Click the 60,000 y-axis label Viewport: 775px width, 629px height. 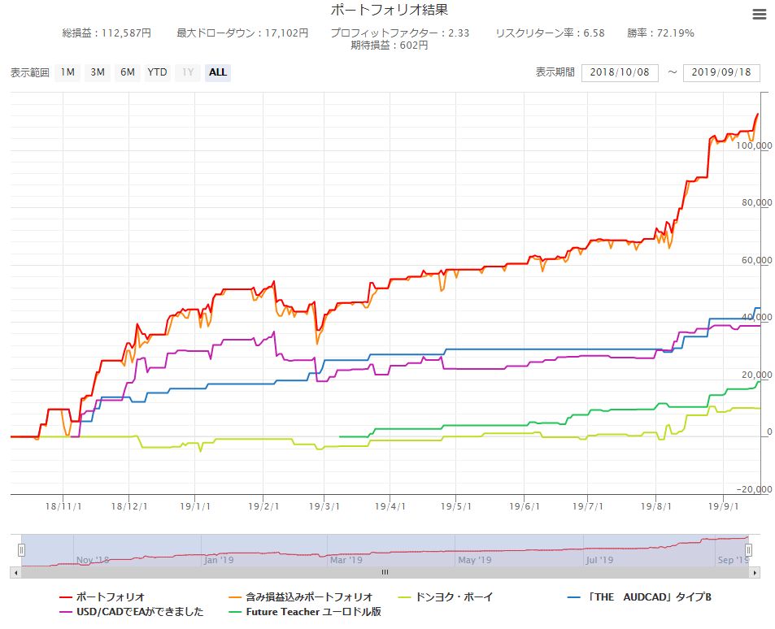tap(757, 260)
